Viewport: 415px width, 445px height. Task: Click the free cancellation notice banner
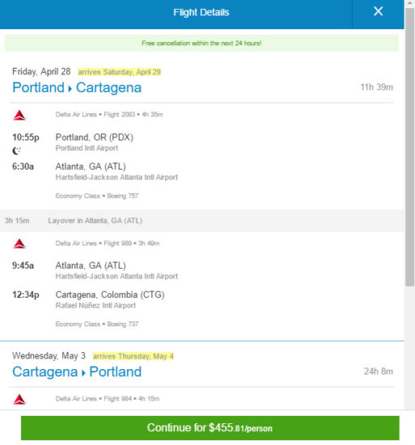(x=201, y=43)
